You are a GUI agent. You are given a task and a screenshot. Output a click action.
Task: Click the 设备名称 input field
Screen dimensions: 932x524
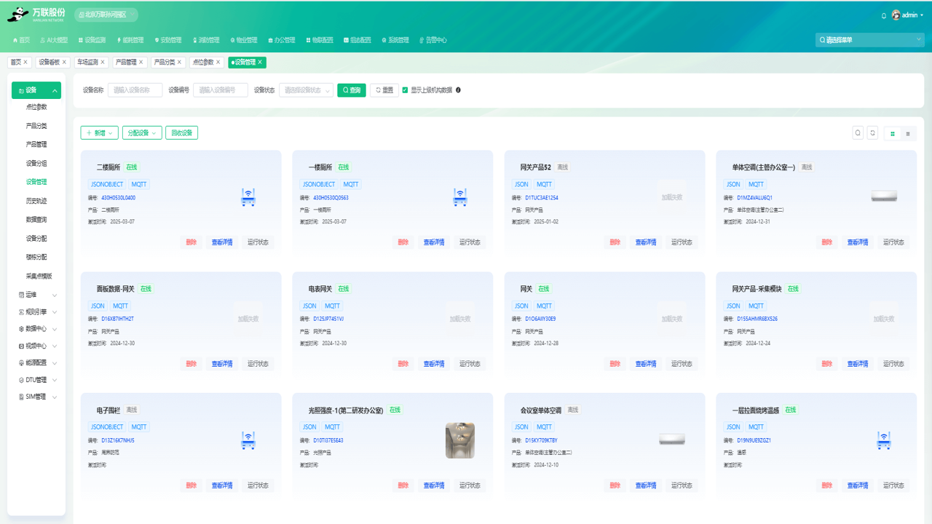point(135,90)
